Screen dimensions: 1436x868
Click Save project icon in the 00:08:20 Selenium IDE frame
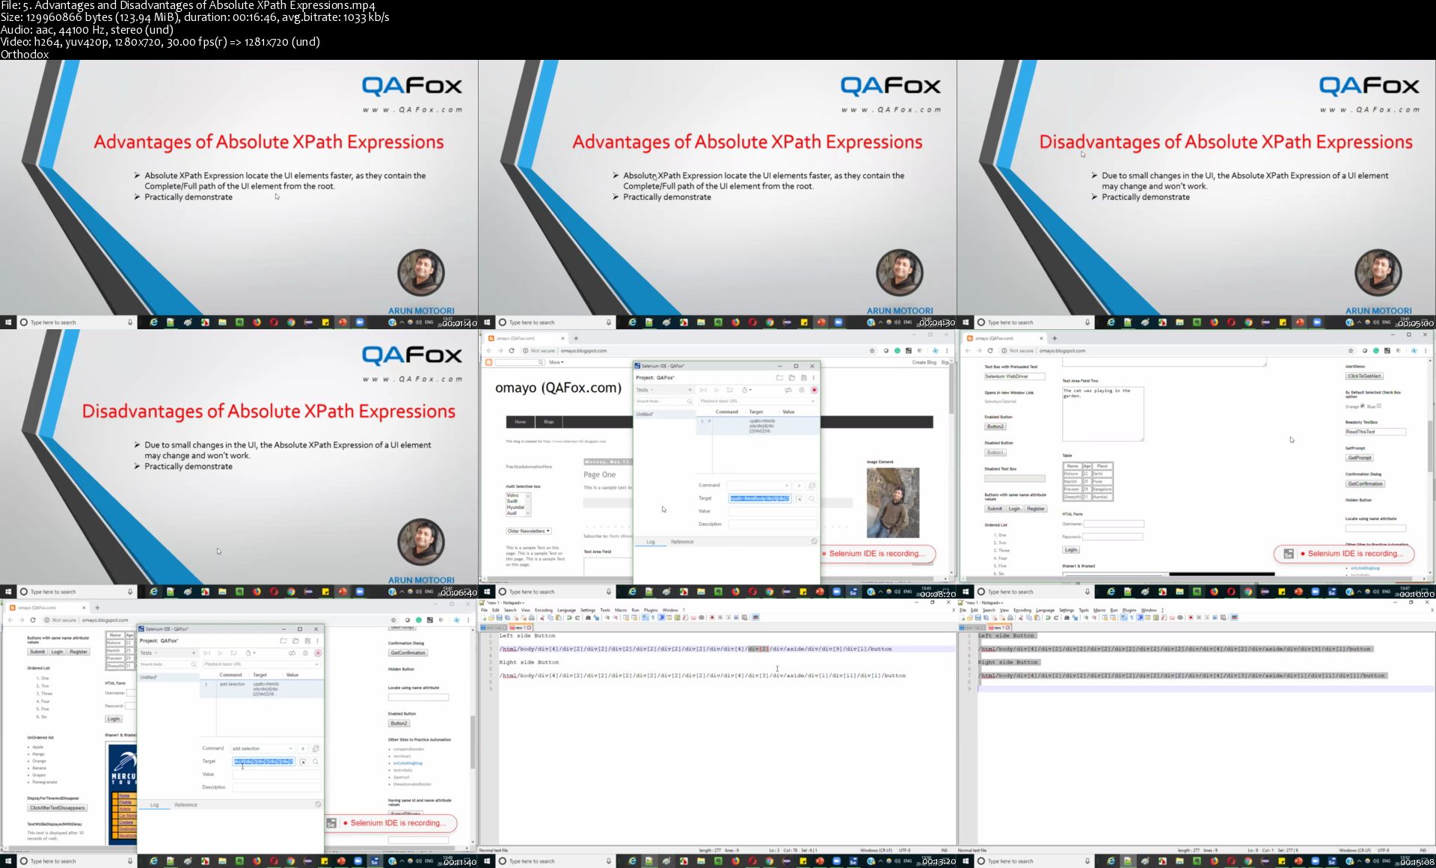click(803, 378)
